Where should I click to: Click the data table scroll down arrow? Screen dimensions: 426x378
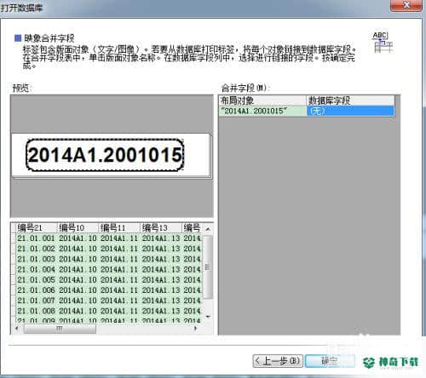click(x=208, y=317)
